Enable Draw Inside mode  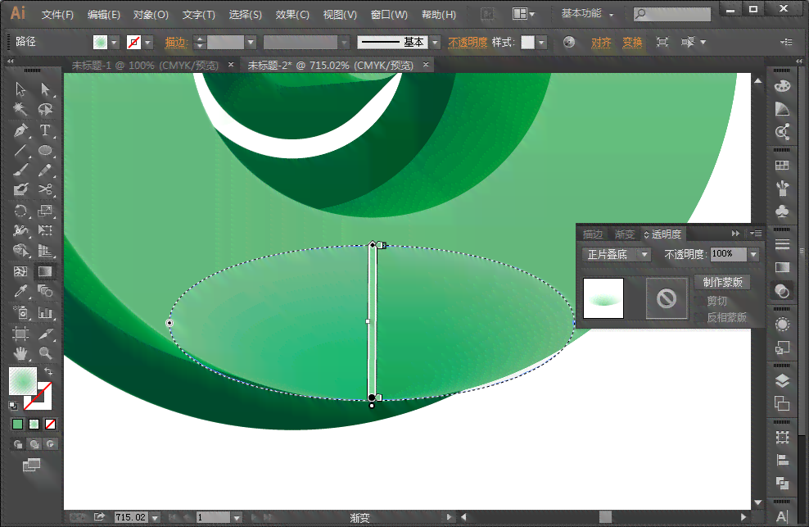point(51,444)
